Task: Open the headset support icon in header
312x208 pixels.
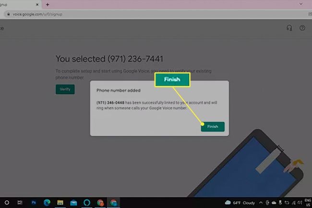Action: click(289, 28)
